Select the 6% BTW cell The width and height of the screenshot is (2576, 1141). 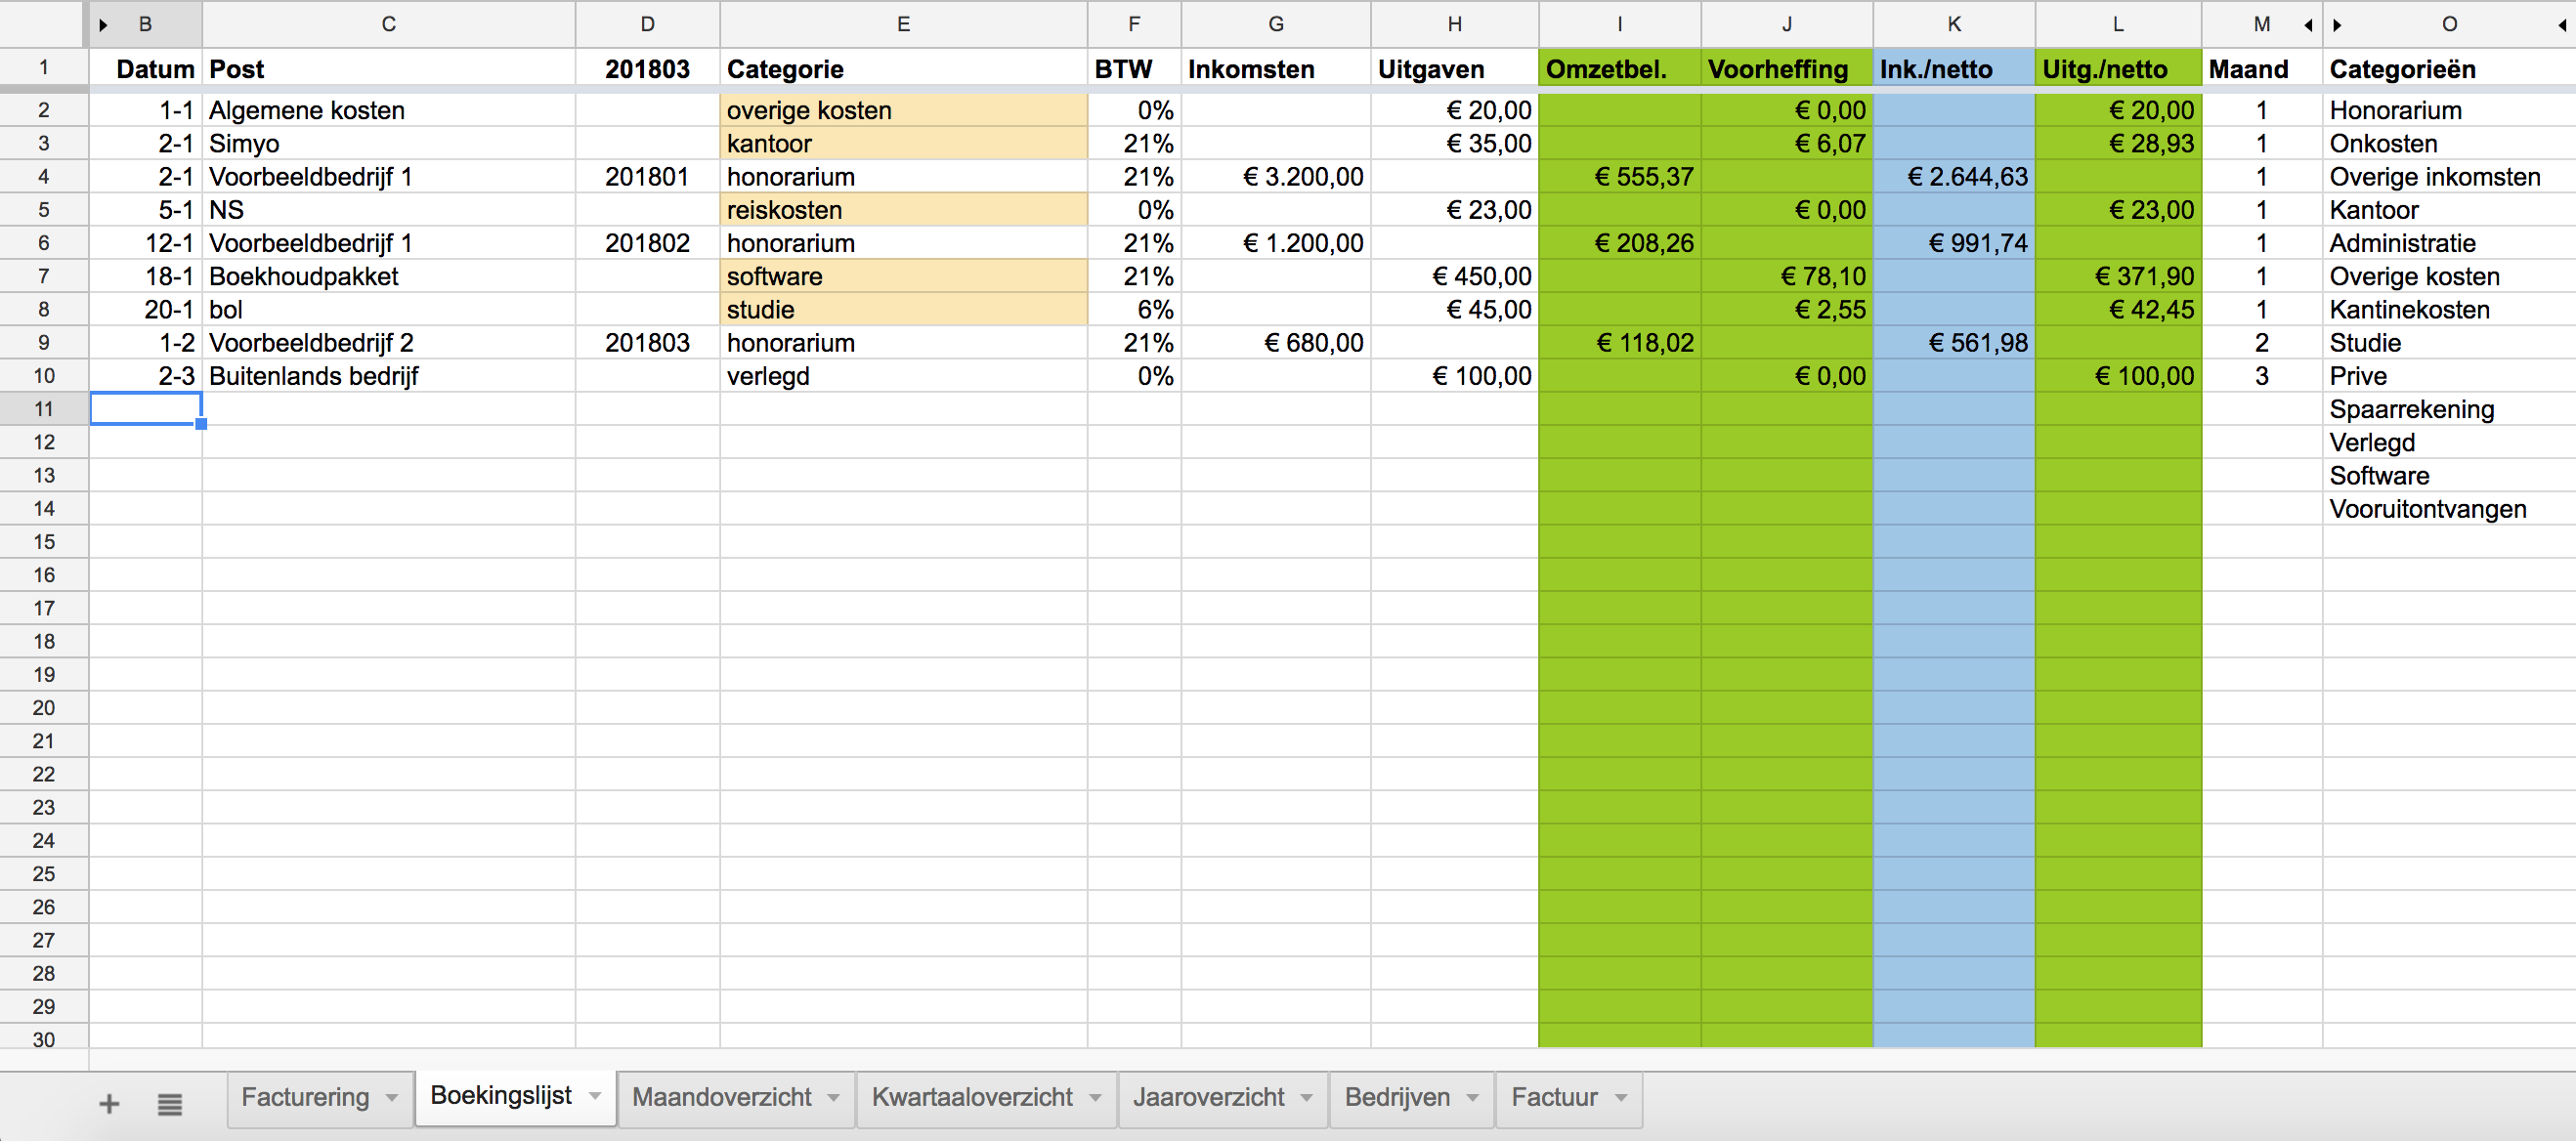click(1134, 310)
